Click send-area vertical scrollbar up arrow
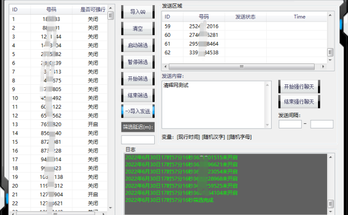348x215 pixels. [x=330, y=15]
